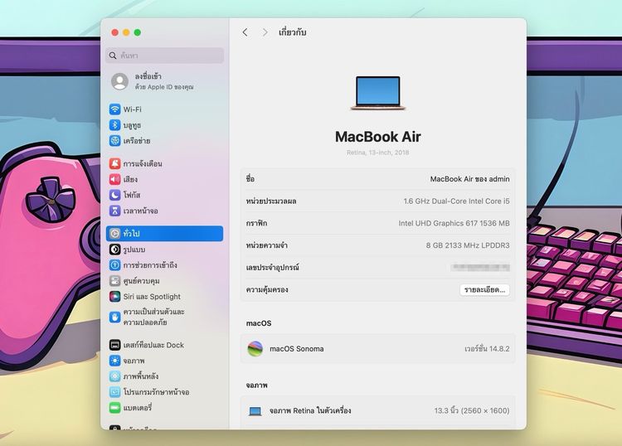Click the processor value 1.6 GHz Dual-Core Intel Core i5
The image size is (622, 446).
click(x=457, y=201)
